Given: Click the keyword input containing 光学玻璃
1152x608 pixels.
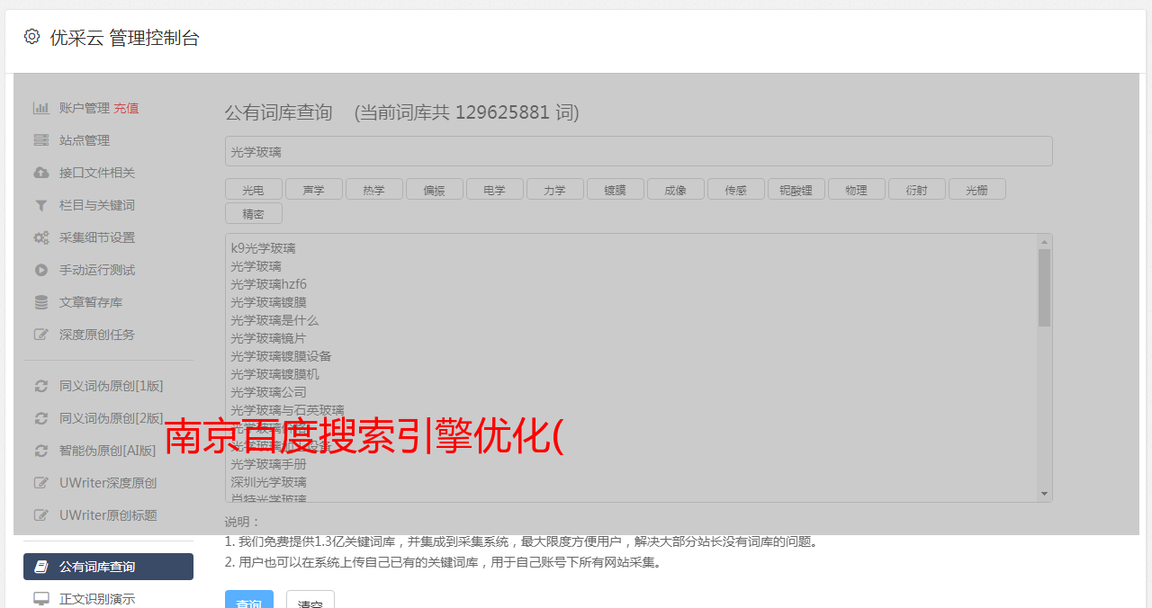Looking at the screenshot, I should coord(638,151).
